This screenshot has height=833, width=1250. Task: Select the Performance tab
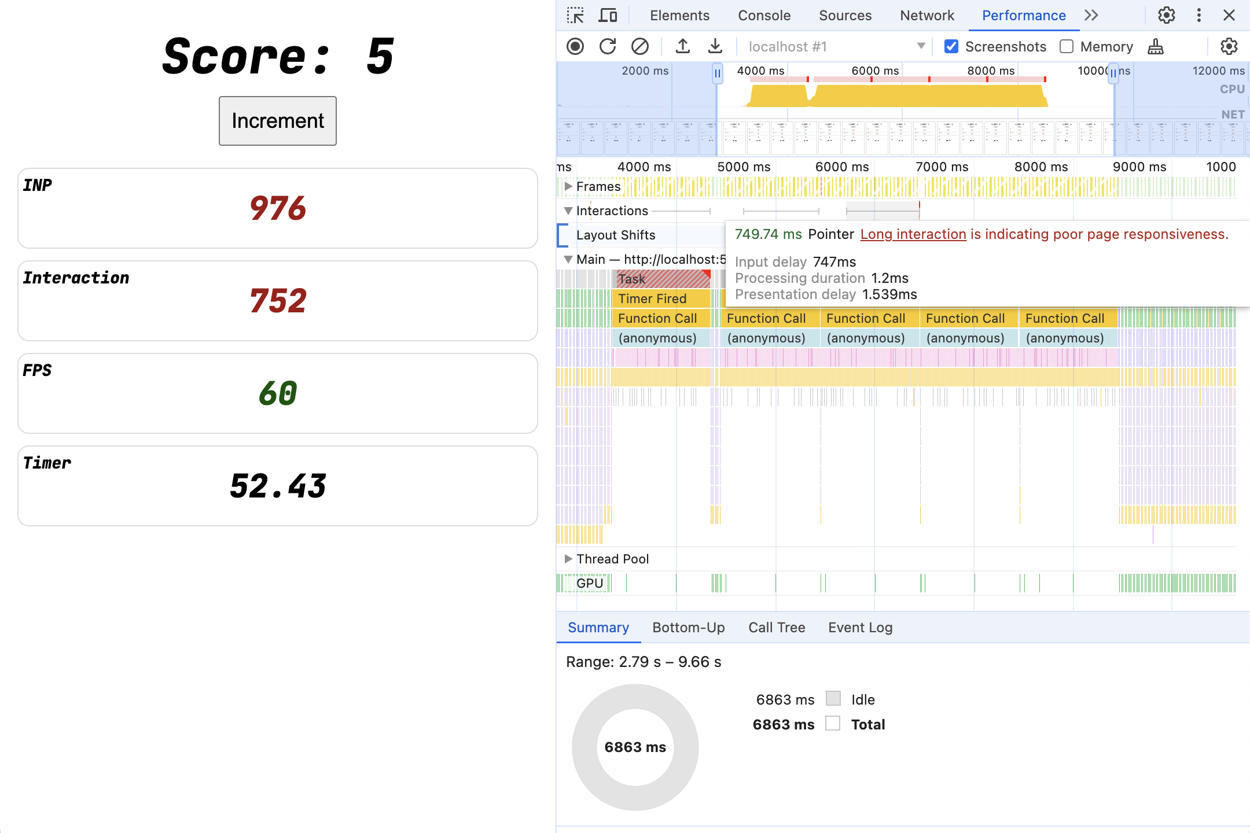(x=1023, y=16)
